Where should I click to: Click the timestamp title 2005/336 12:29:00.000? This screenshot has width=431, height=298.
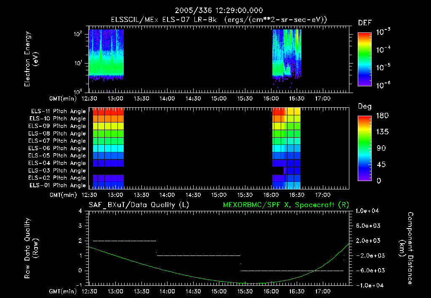pos(219,11)
